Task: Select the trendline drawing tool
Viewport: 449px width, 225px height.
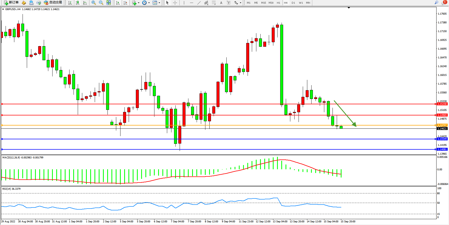Action: pyautogui.click(x=199, y=3)
